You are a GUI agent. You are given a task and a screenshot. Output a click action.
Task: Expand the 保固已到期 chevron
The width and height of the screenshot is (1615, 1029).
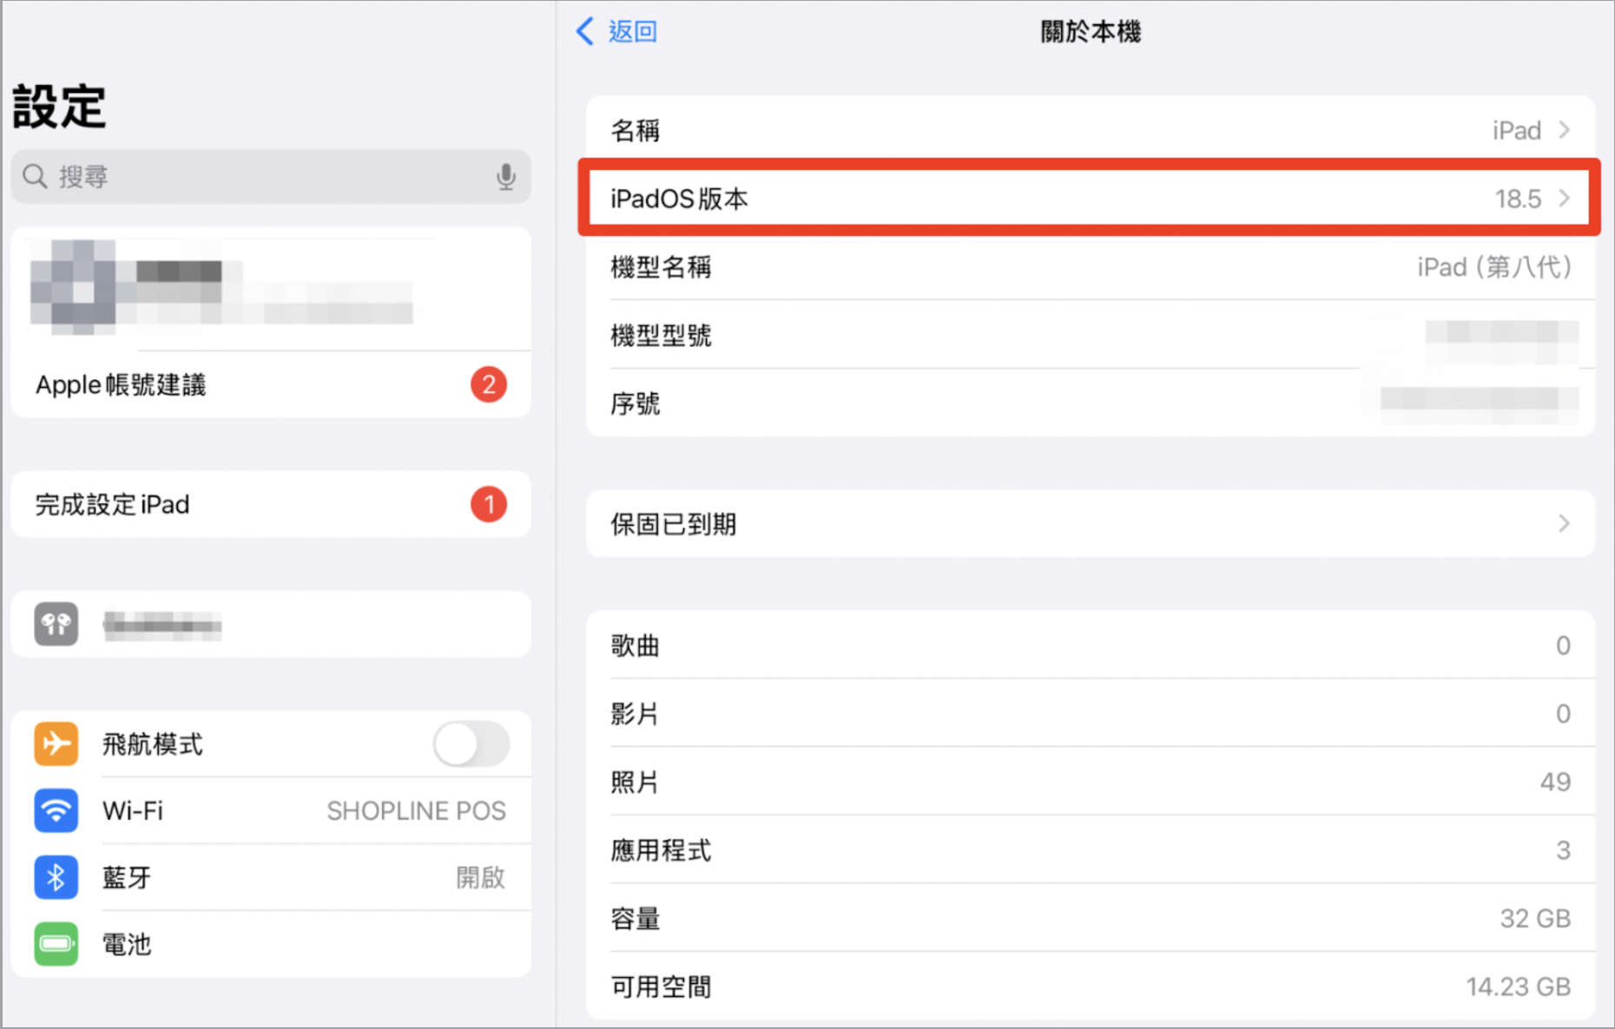tap(1564, 523)
